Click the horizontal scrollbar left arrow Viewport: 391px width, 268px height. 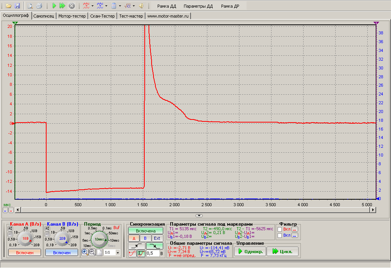pyautogui.click(x=18, y=210)
